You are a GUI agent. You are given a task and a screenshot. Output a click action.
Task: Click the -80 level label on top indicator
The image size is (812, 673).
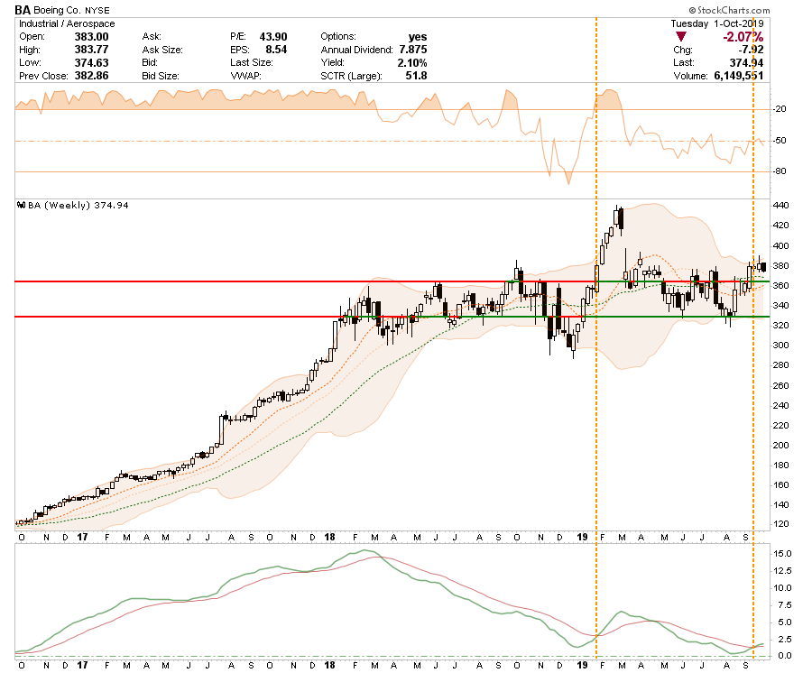pos(780,171)
